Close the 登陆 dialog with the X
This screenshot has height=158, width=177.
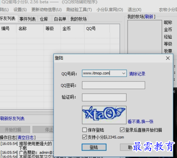tap(168, 58)
